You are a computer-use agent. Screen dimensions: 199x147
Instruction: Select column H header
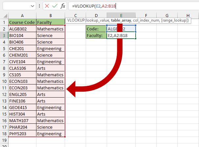[188, 15]
